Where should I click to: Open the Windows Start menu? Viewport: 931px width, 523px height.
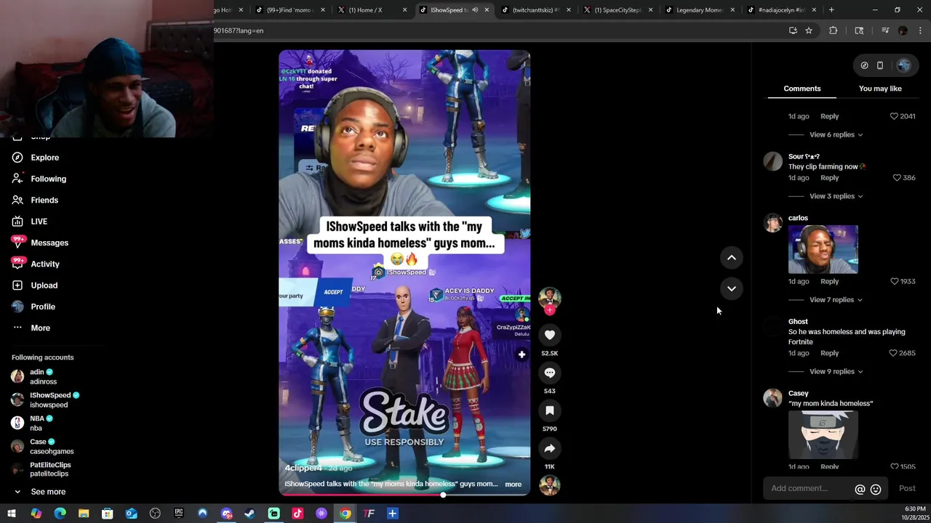click(x=12, y=514)
